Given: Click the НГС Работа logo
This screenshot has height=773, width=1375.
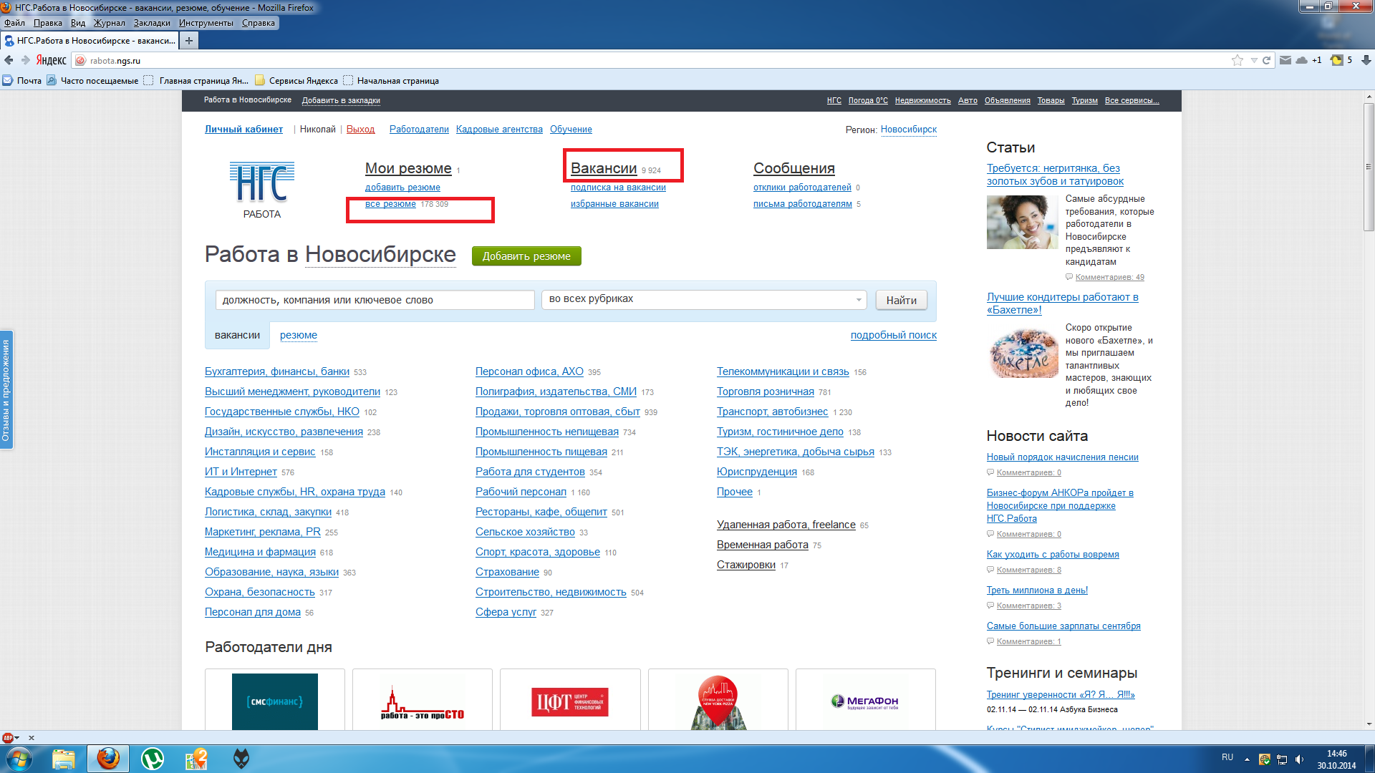Looking at the screenshot, I should click(x=262, y=190).
